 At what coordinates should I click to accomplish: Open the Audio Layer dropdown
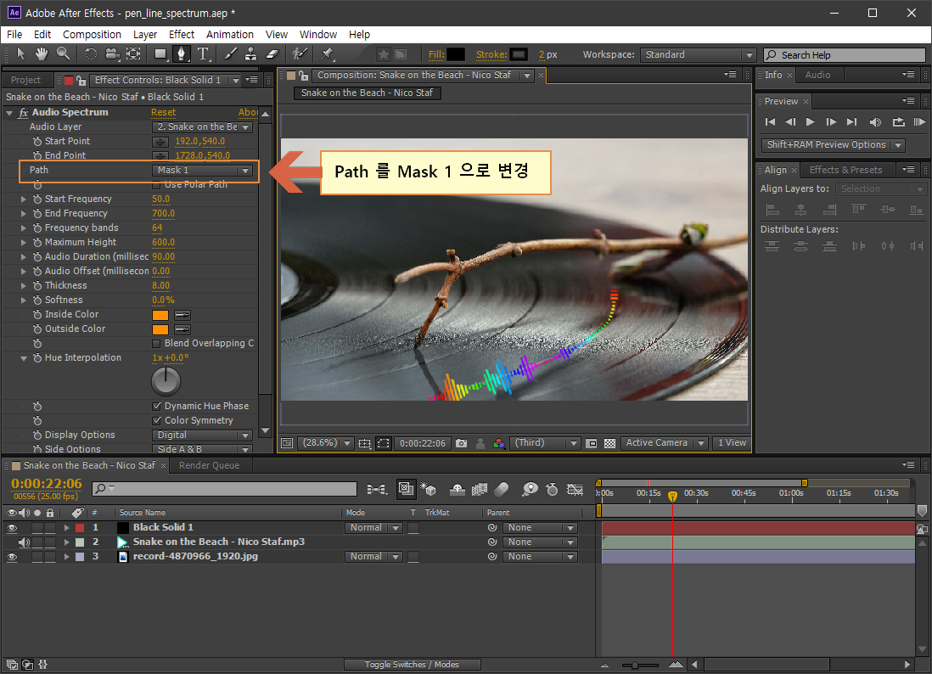point(203,126)
